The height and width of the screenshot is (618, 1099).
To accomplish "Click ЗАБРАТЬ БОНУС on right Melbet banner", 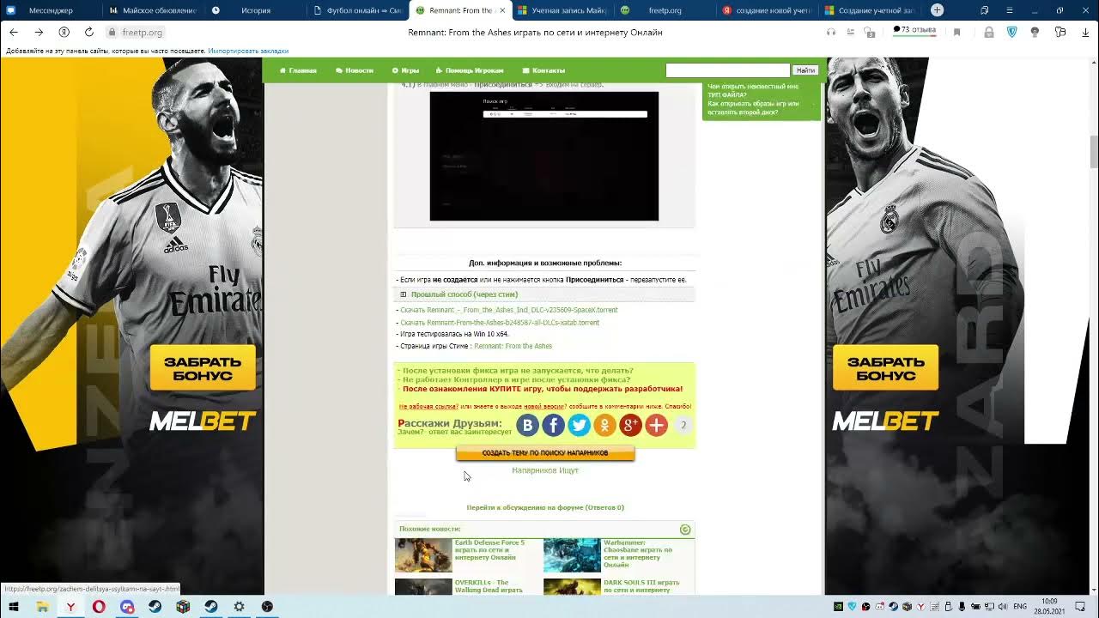I will (x=885, y=368).
